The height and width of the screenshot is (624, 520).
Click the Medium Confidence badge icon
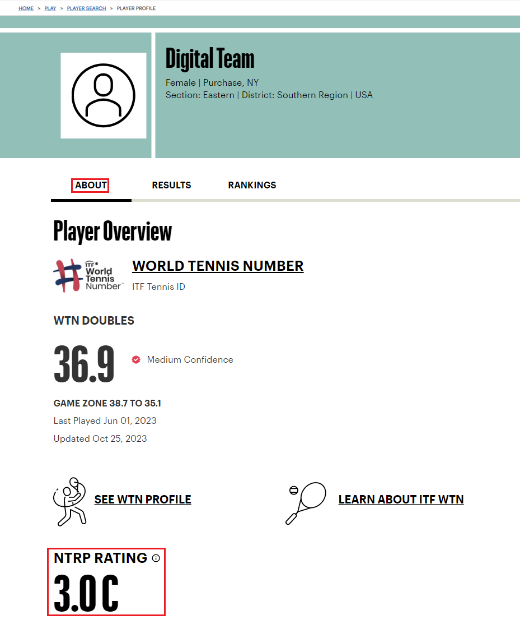point(136,360)
